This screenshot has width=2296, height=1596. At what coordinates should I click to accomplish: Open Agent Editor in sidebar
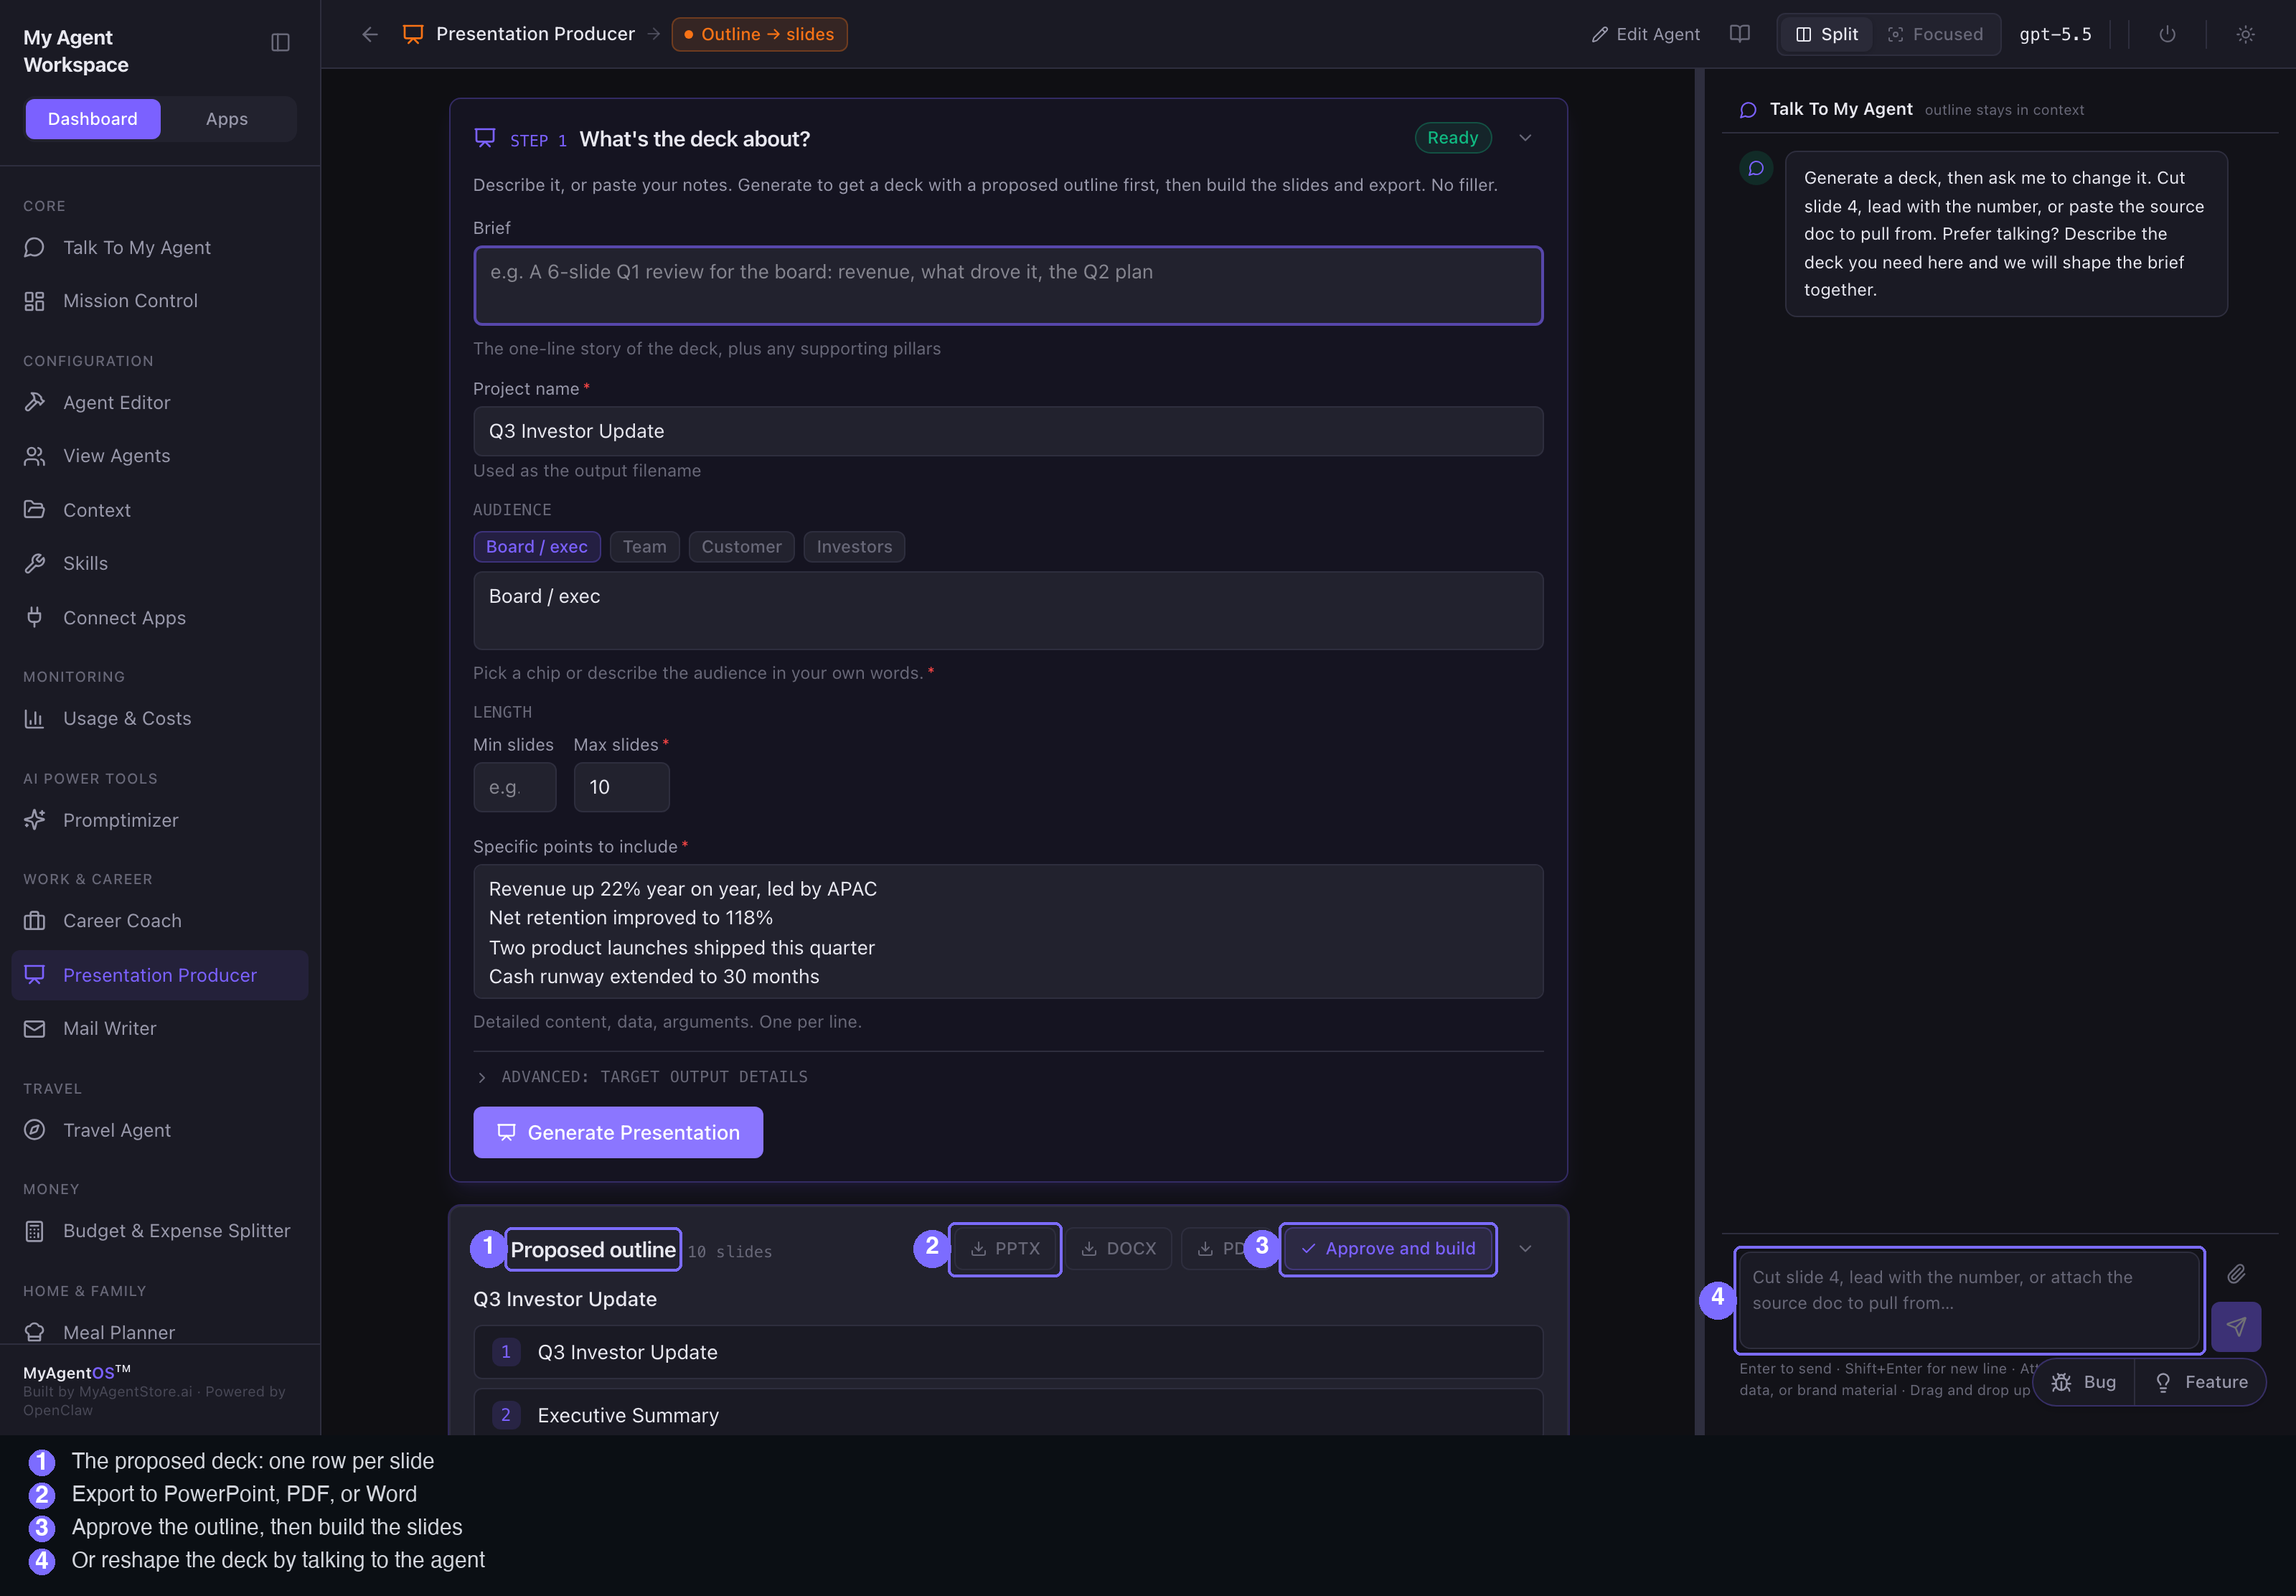160,402
